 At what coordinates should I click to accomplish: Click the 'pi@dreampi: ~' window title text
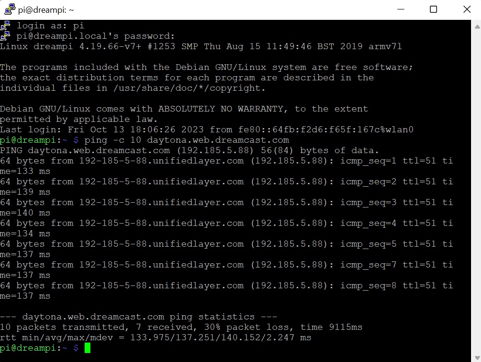(x=46, y=10)
